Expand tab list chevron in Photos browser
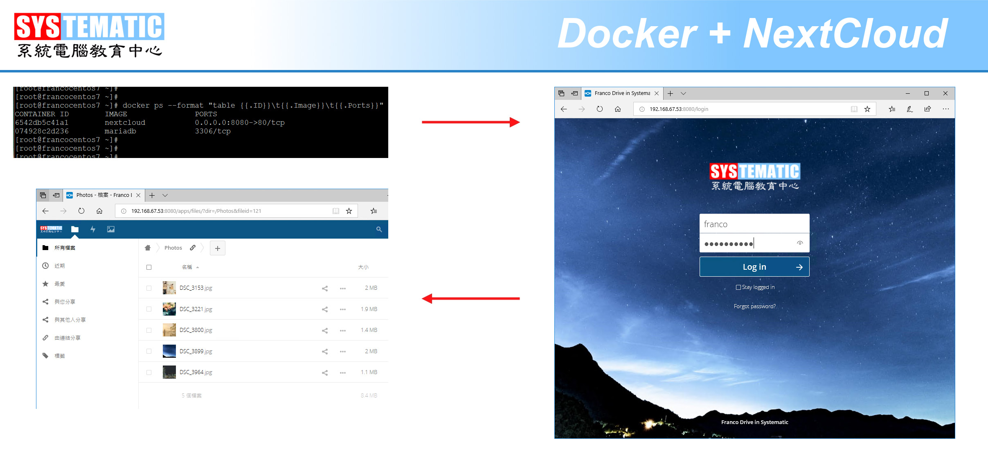 click(165, 195)
